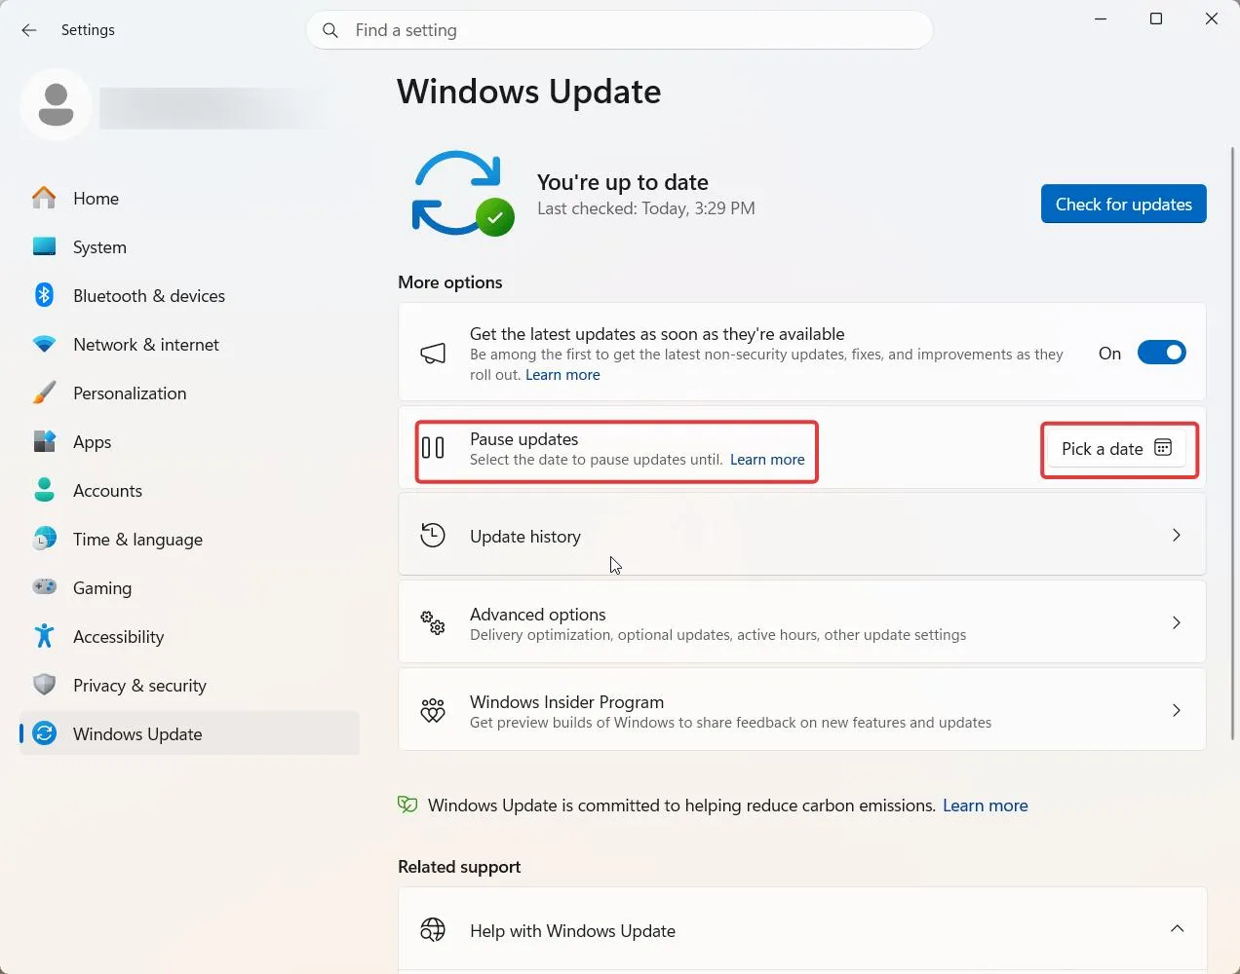The height and width of the screenshot is (974, 1240).
Task: Open Bluetooth & devices settings
Action: pyautogui.click(x=190, y=295)
